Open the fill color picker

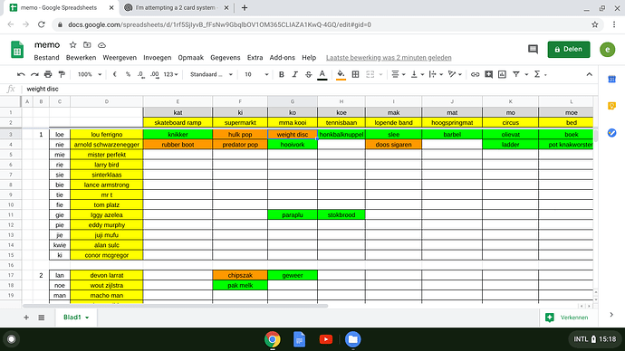coord(341,74)
